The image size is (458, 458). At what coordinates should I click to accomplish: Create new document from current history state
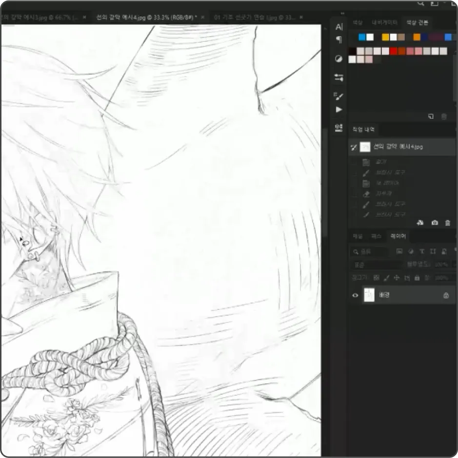pyautogui.click(x=420, y=223)
